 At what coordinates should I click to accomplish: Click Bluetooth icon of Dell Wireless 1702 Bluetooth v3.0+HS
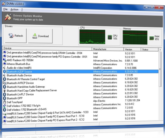click(x=4, y=110)
